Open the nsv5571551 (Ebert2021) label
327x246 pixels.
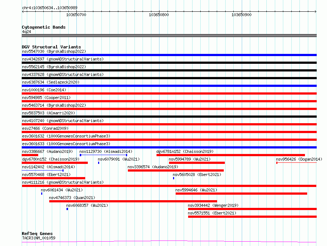click(212, 213)
